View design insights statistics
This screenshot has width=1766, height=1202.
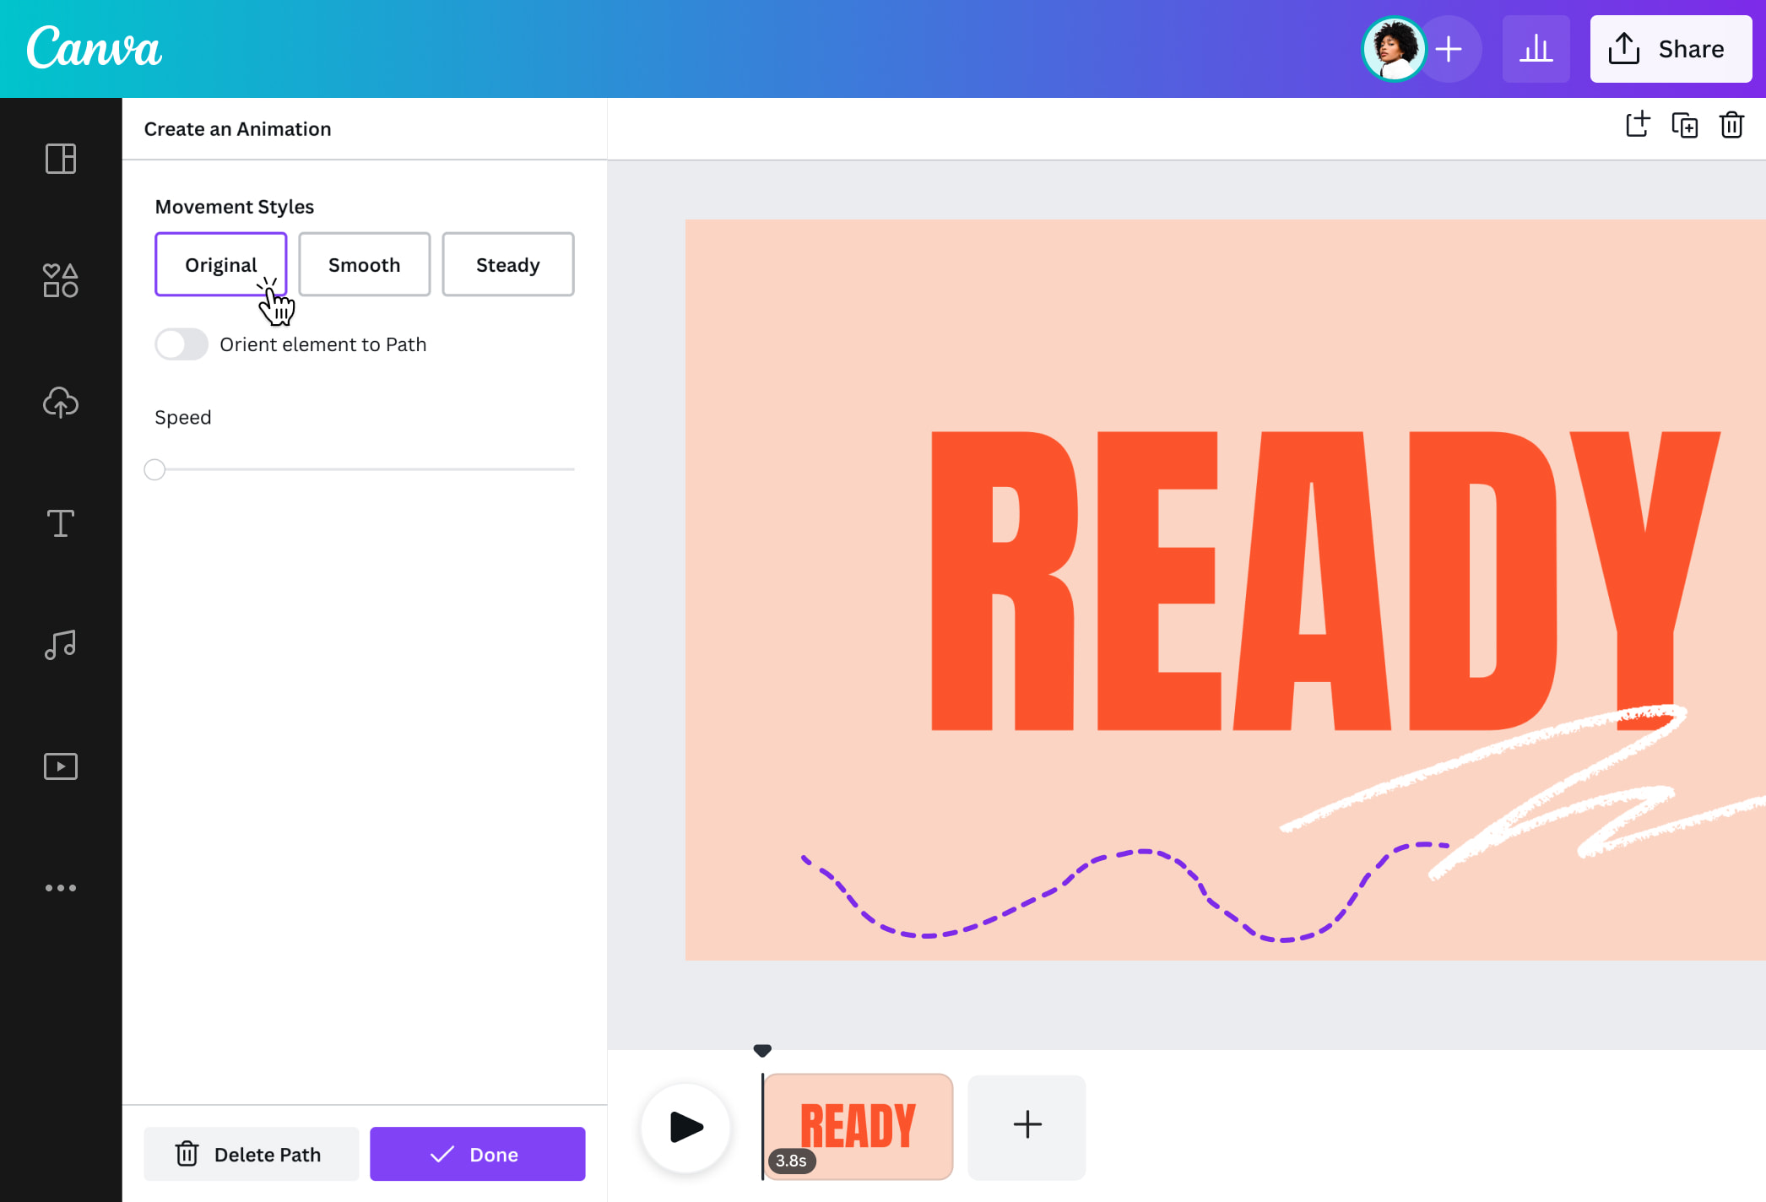tap(1536, 48)
